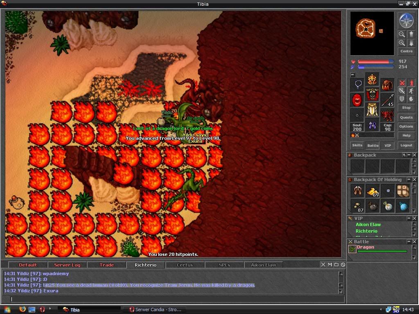The height and width of the screenshot is (314, 419).
Task: Toggle the Skills window
Action: tap(357, 145)
